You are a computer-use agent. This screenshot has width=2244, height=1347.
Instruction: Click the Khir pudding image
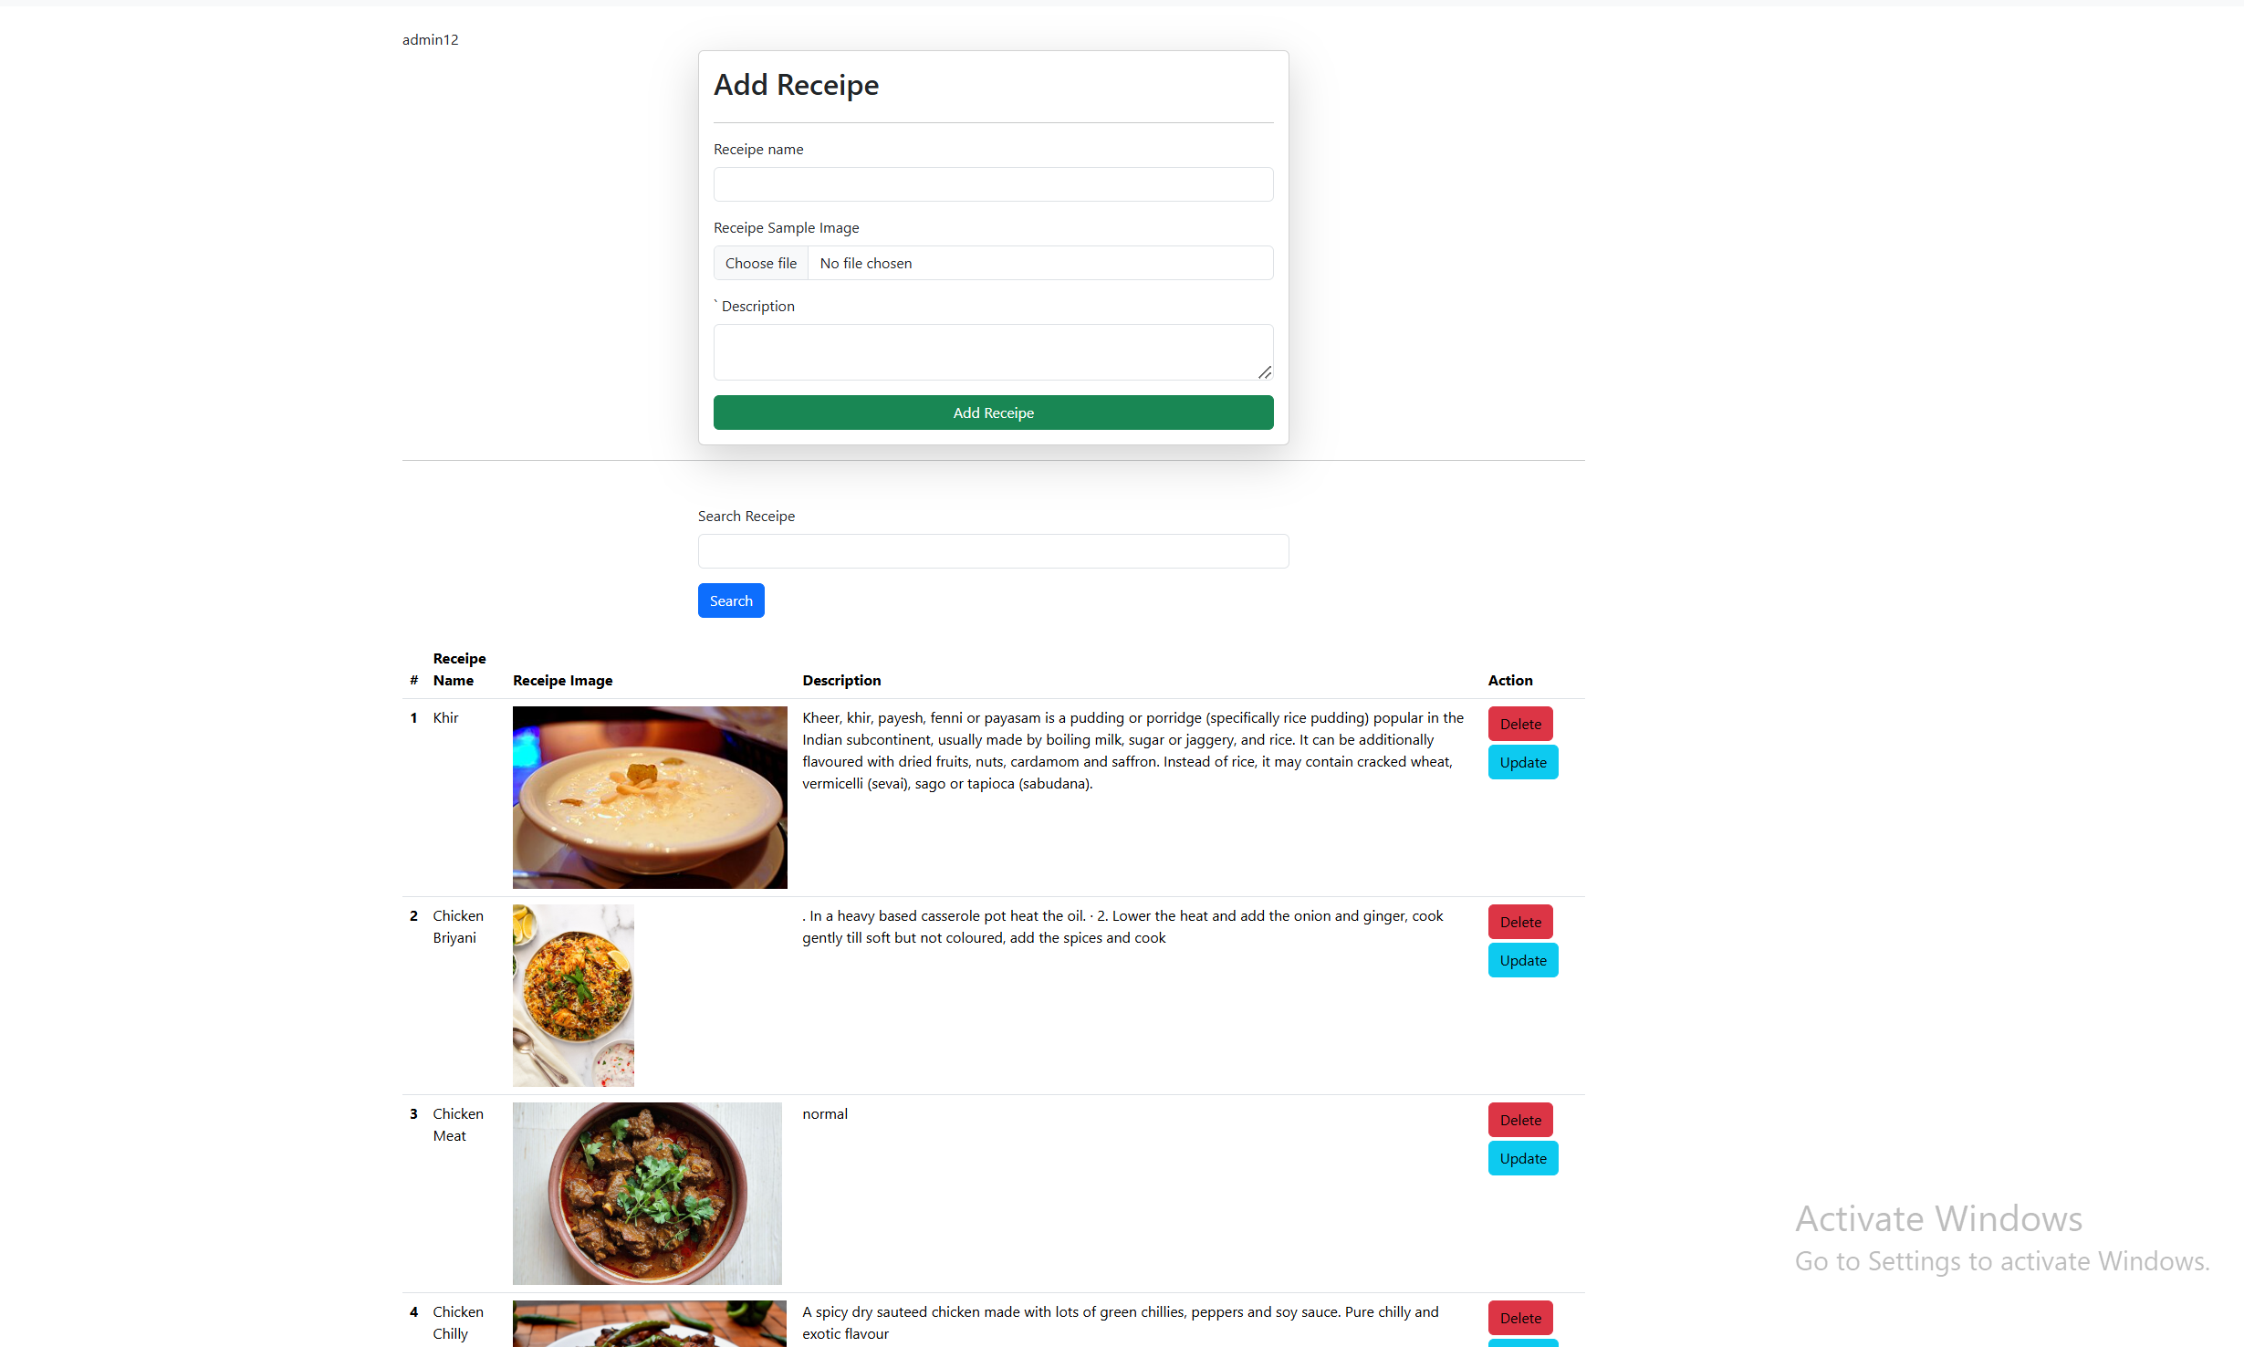click(x=649, y=797)
